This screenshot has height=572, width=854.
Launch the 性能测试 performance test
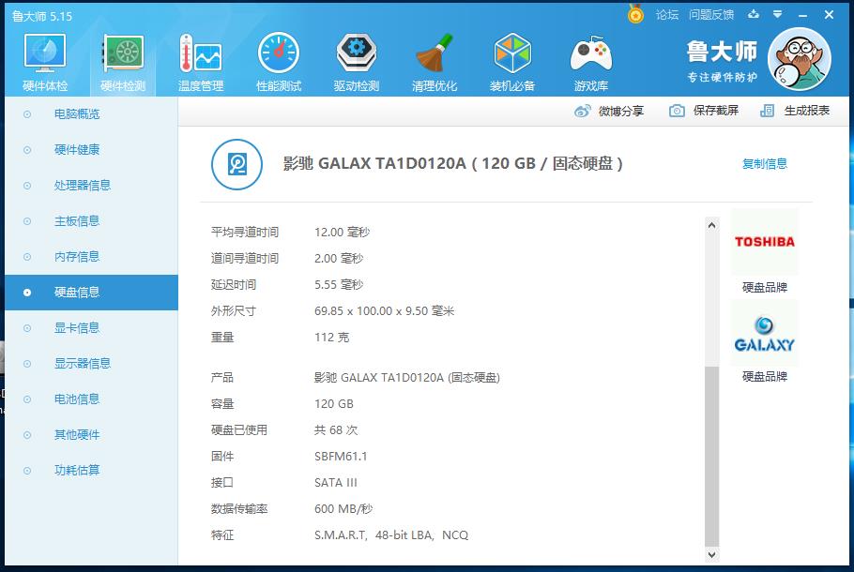pyautogui.click(x=278, y=60)
